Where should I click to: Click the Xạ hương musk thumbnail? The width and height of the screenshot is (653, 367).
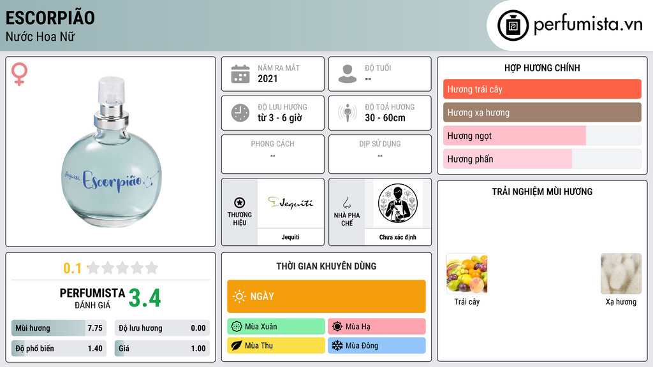[x=621, y=274]
